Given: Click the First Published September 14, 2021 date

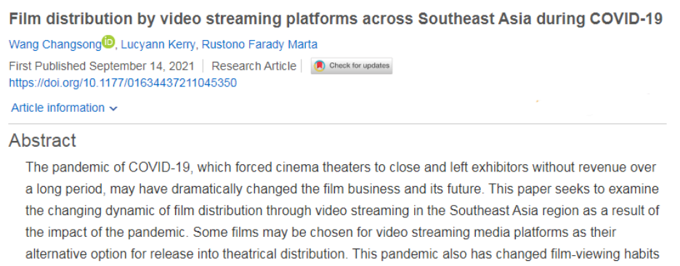Looking at the screenshot, I should [102, 66].
